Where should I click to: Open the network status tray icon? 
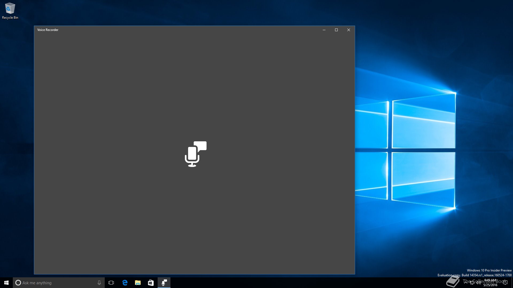(x=472, y=283)
